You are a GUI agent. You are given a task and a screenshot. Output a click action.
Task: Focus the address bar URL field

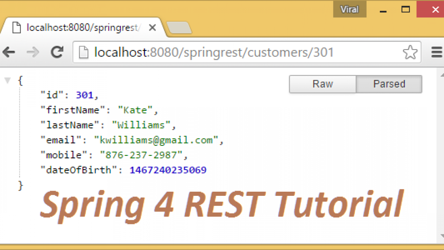[x=247, y=52]
